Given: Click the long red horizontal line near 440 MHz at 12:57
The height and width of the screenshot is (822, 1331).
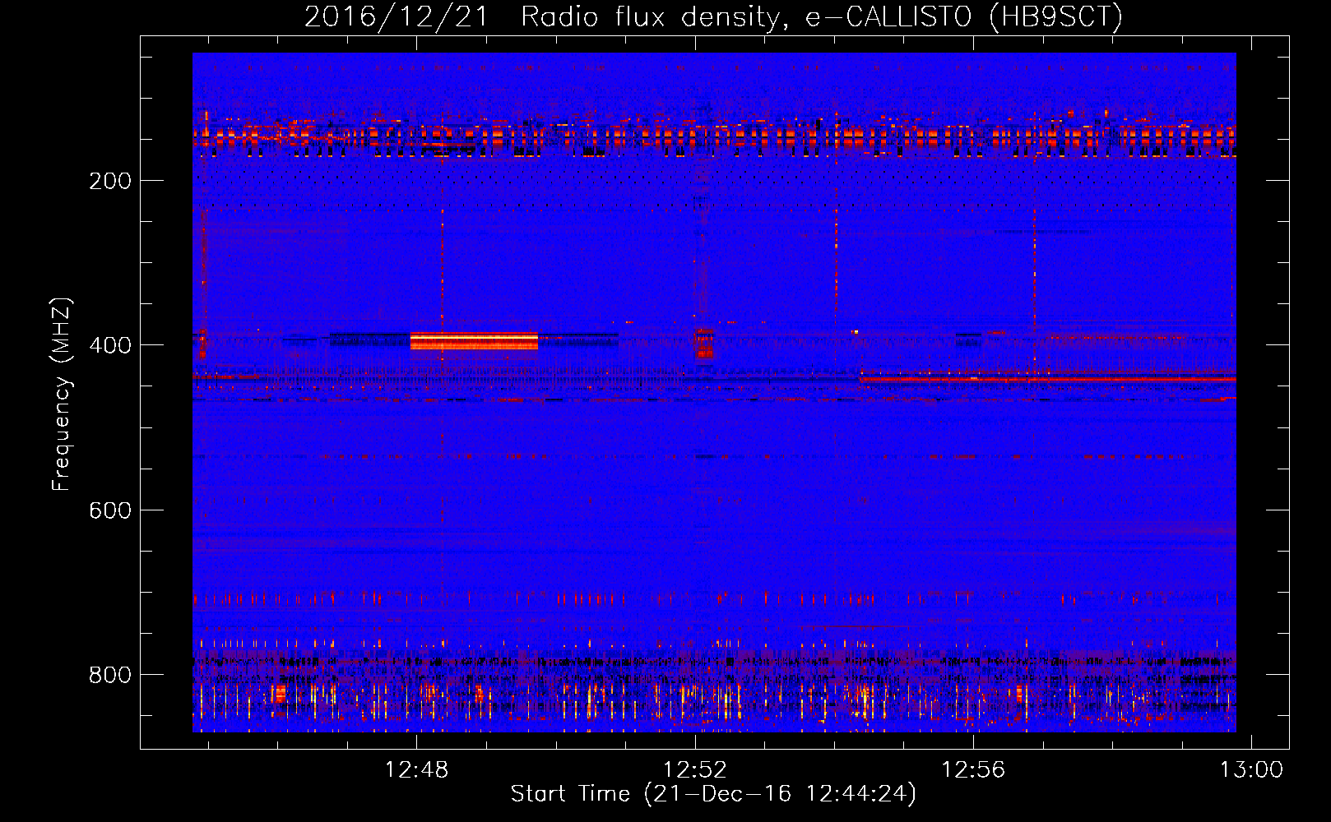Looking at the screenshot, I should click(1048, 378).
